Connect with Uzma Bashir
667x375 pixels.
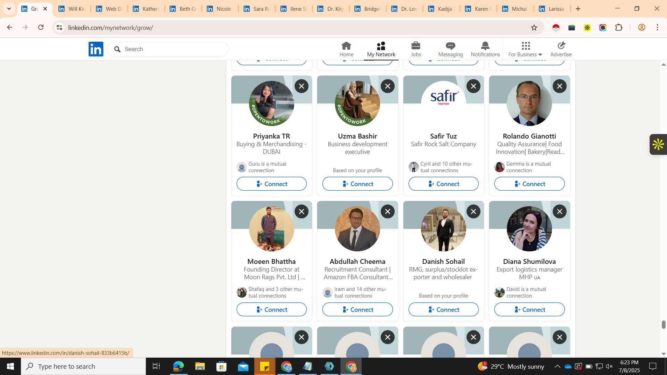tap(357, 184)
